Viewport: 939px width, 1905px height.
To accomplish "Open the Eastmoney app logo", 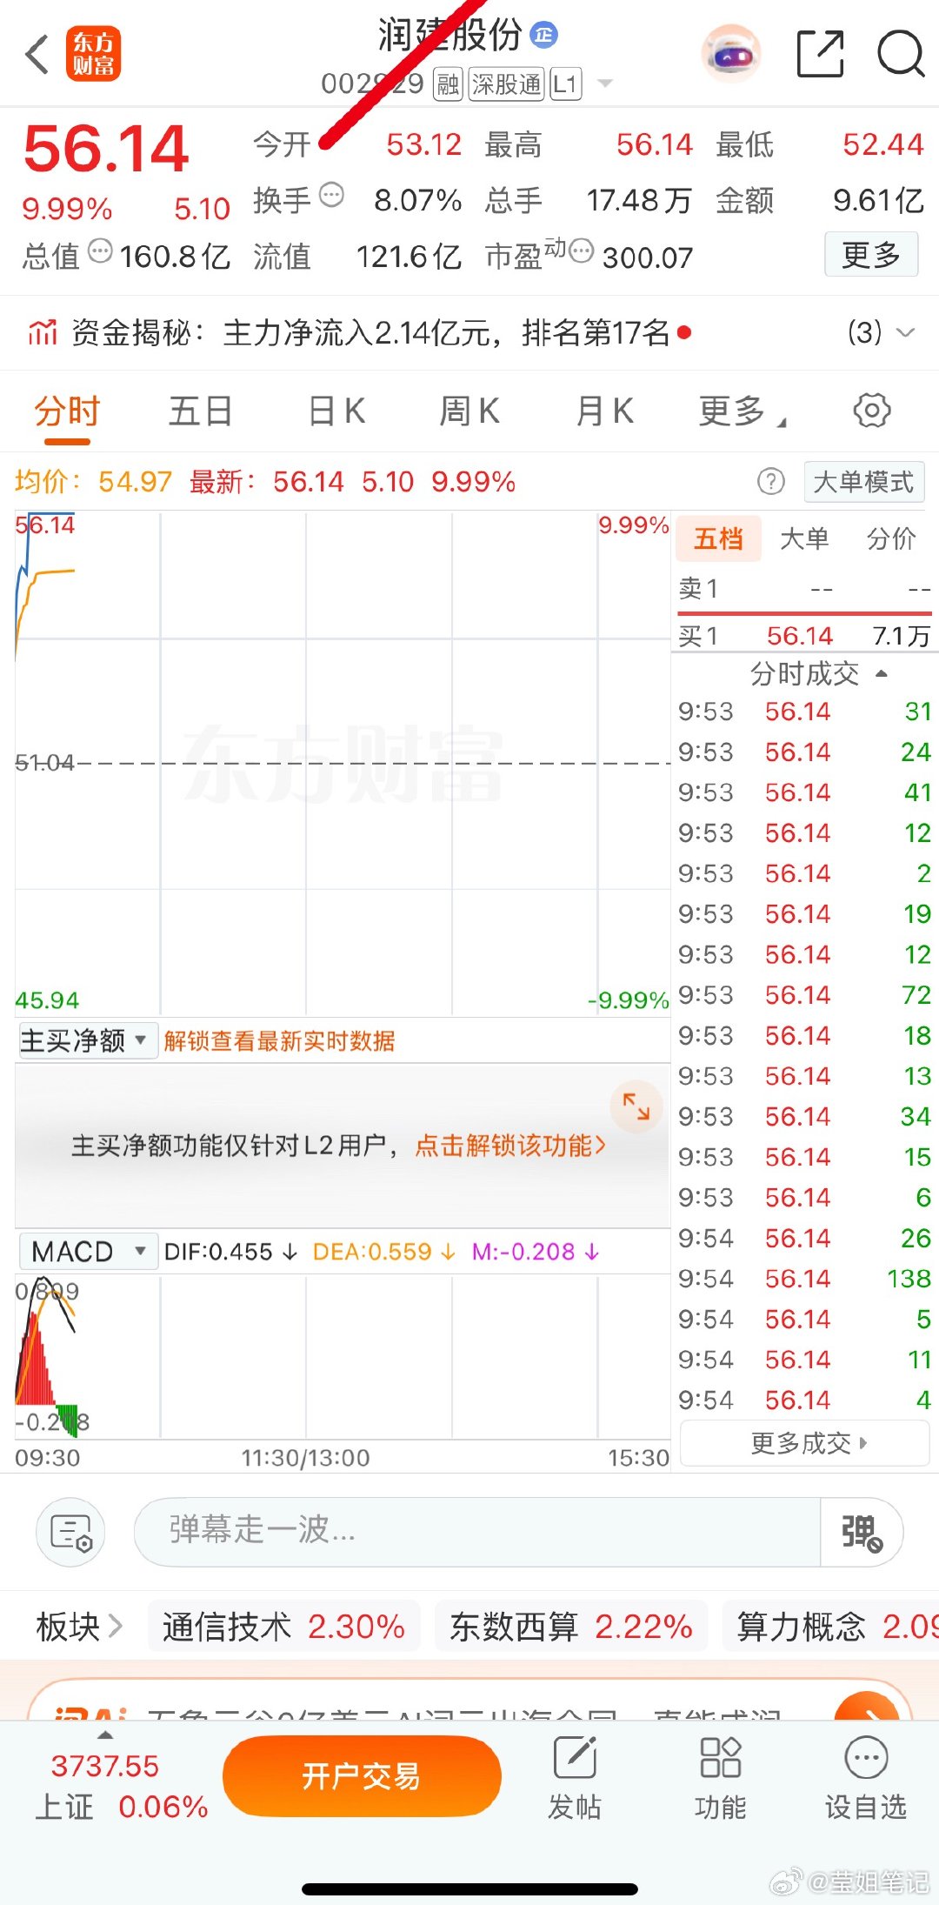I will tap(93, 54).
